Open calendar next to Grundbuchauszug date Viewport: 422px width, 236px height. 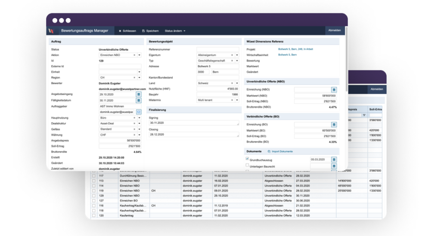tap(334, 160)
